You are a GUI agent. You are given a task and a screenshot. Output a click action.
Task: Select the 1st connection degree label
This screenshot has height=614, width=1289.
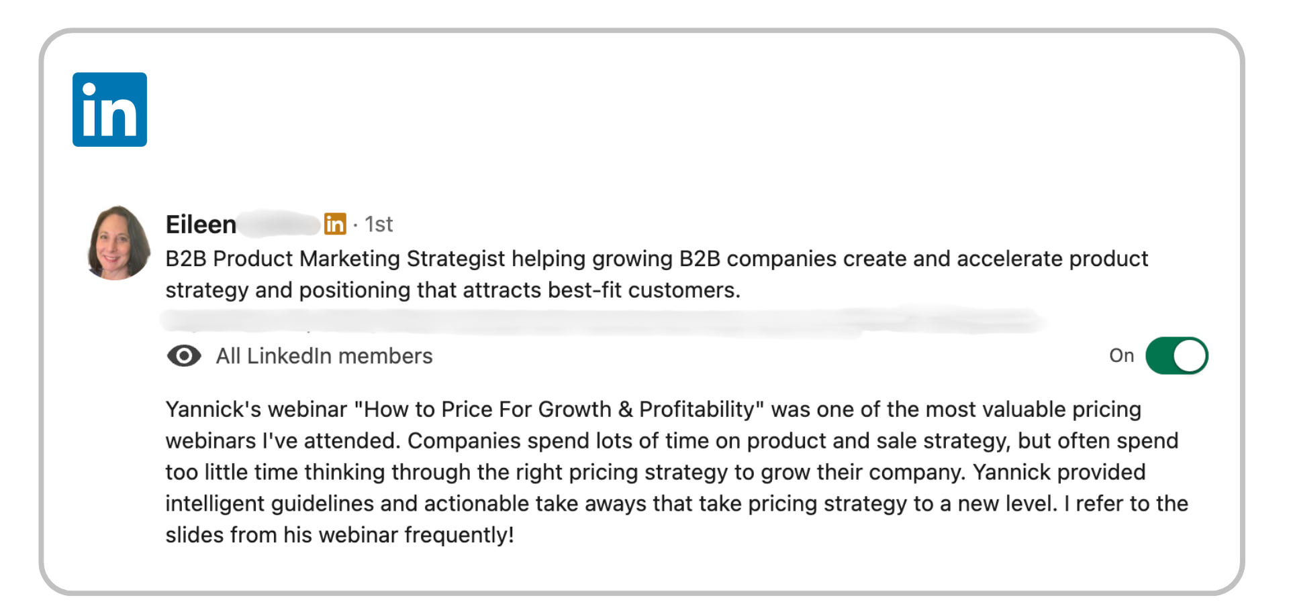[379, 225]
